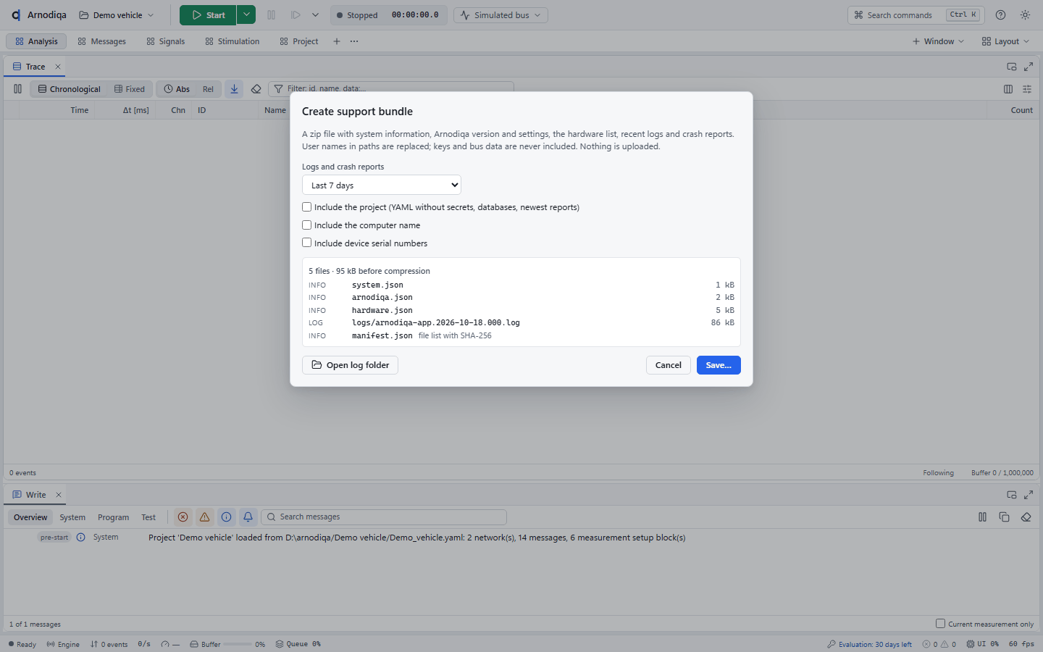Switch to the Messages tab
Screen dimensions: 1043x652
pyautogui.click(x=101, y=41)
